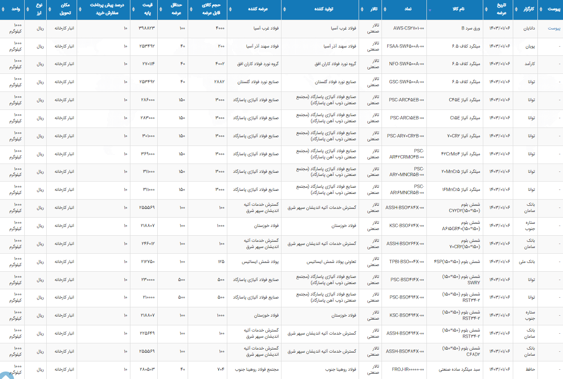Select the product میلگرد آلیاژ ۴۲CrMo۴
Screen dimensions: 563x379
460,154
